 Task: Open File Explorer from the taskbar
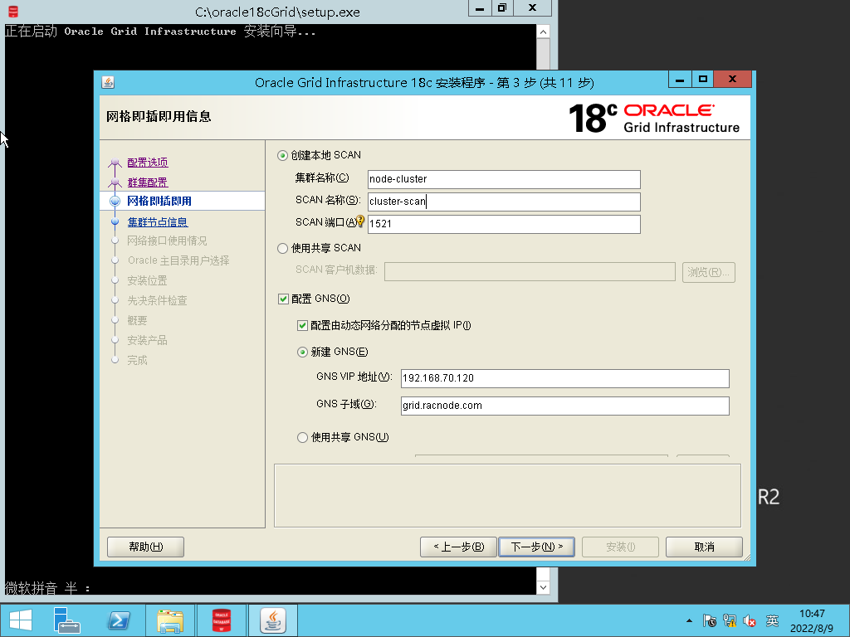(169, 620)
